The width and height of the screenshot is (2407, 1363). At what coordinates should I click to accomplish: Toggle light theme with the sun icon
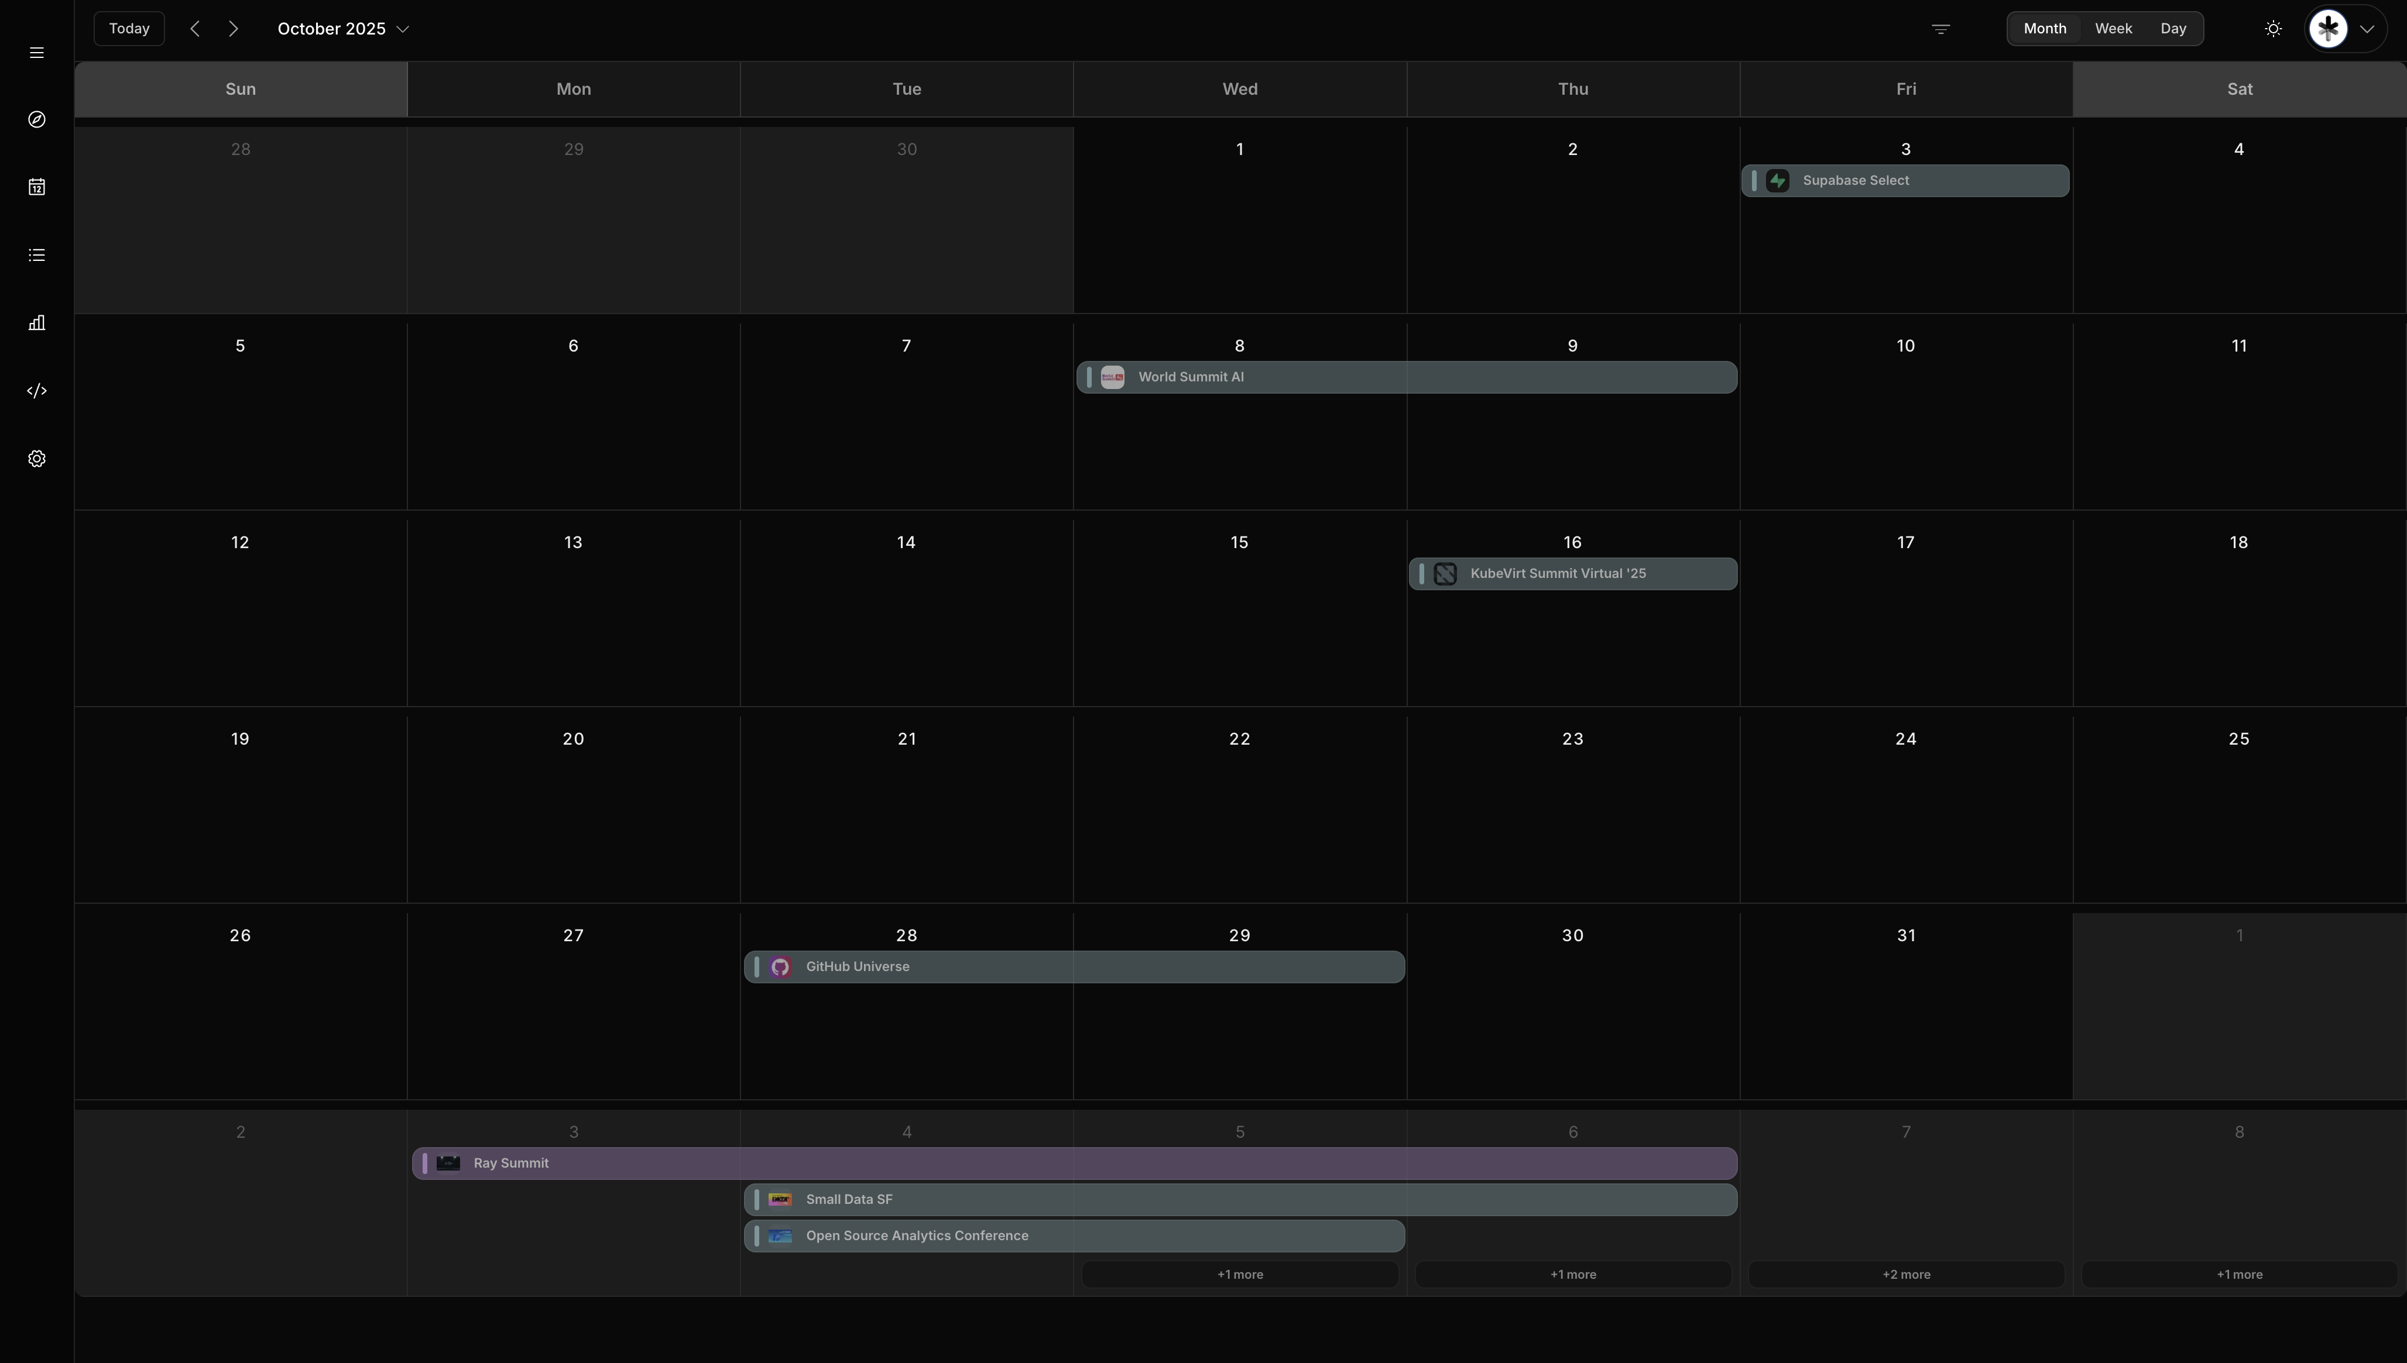click(2273, 28)
